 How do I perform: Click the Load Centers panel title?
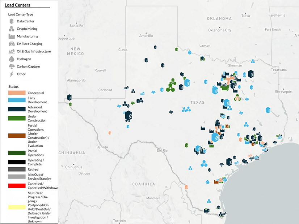click(x=17, y=5)
